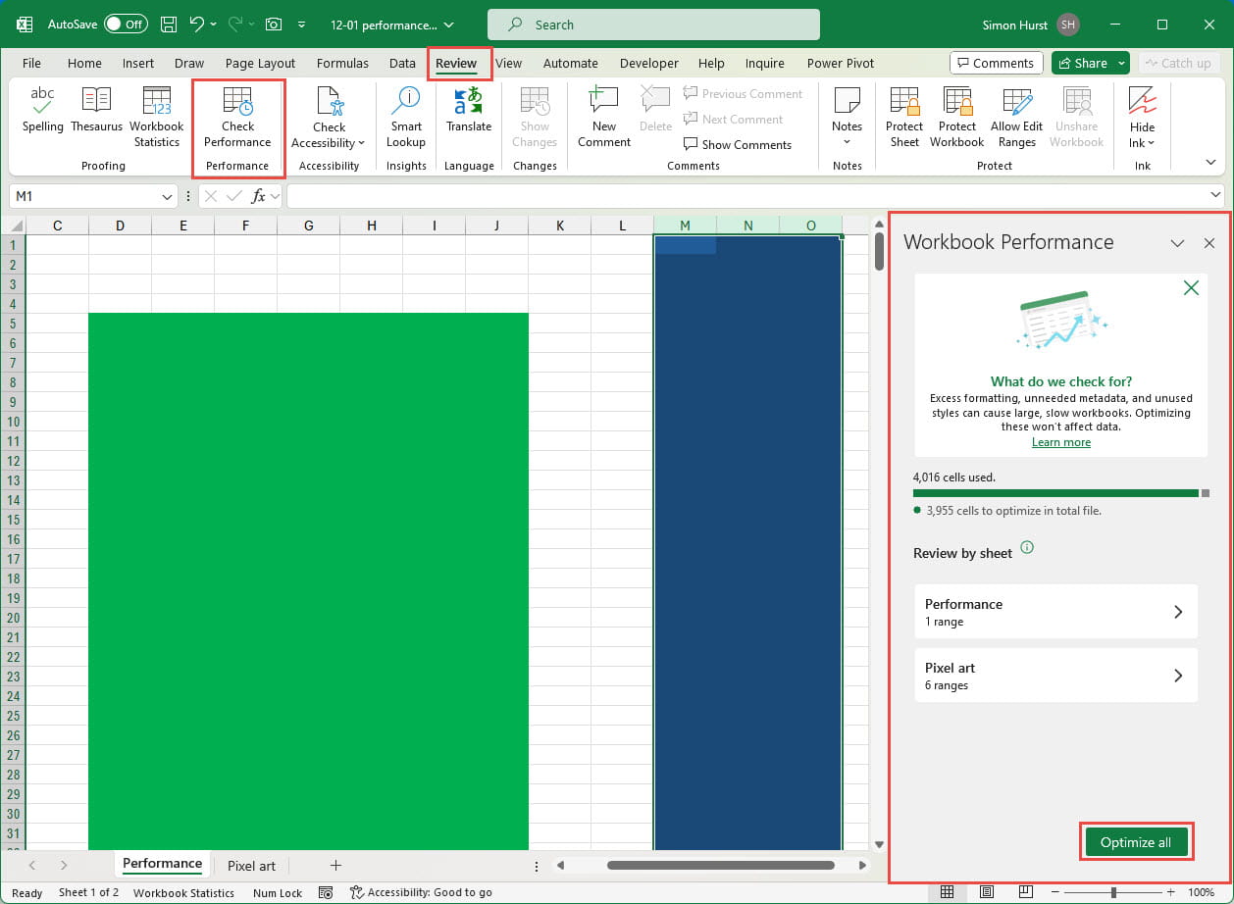Click in the Search box
The height and width of the screenshot is (904, 1234).
pos(652,25)
